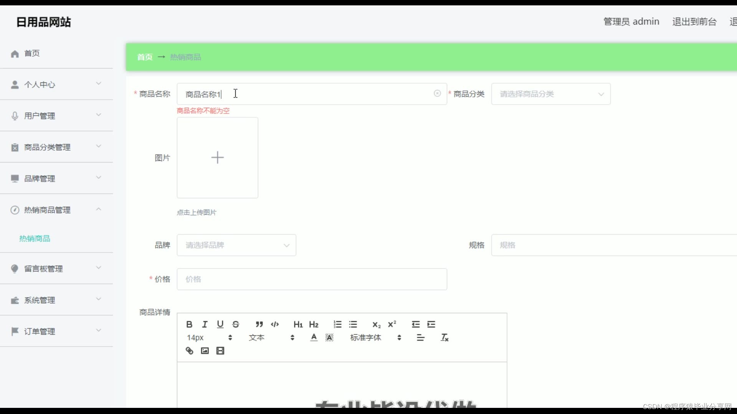Insert a video into the editor

point(220,351)
